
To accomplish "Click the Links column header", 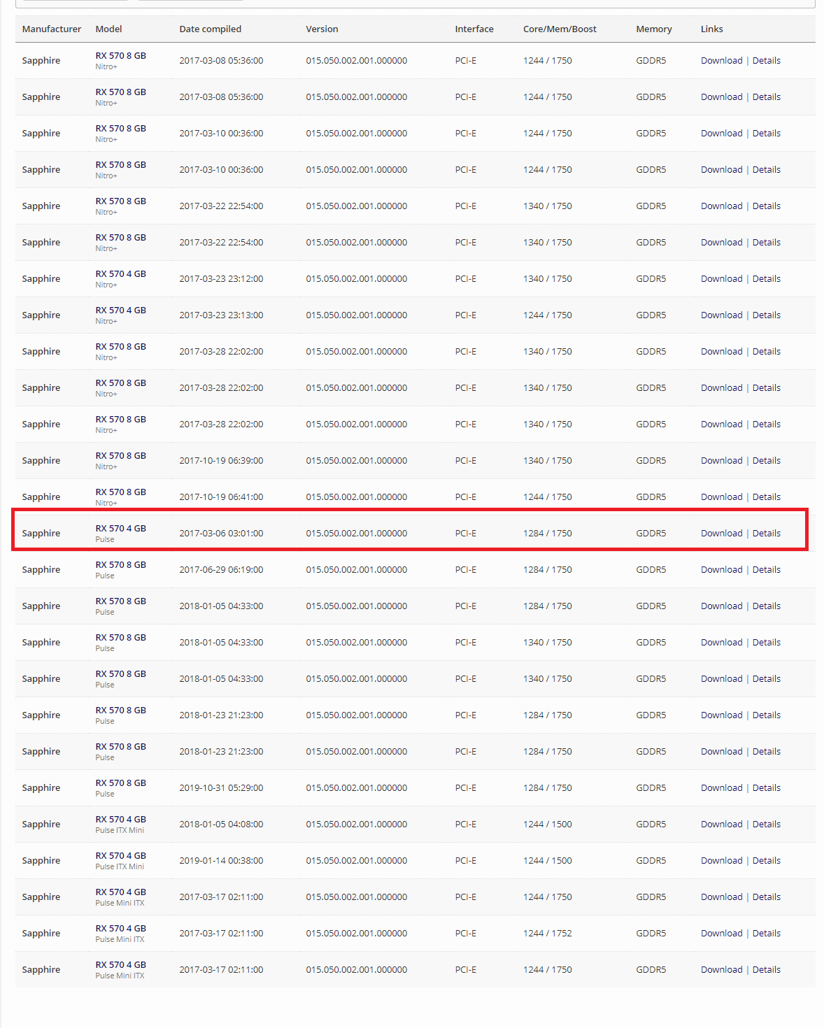I will point(711,29).
